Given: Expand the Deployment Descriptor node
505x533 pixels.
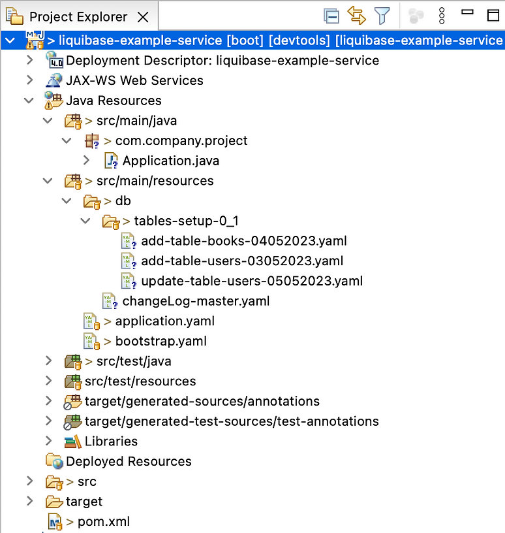Looking at the screenshot, I should (29, 61).
